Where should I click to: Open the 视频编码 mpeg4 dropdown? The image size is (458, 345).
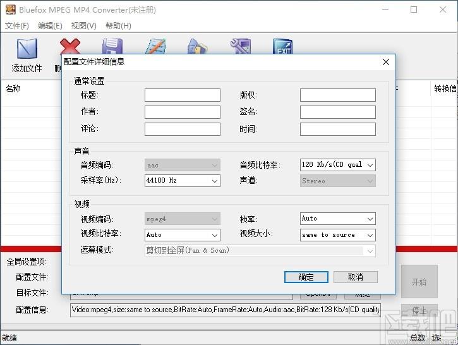coord(183,219)
